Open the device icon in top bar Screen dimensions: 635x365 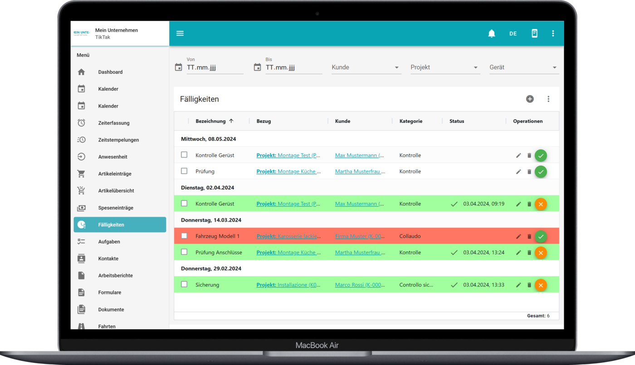pyautogui.click(x=534, y=34)
